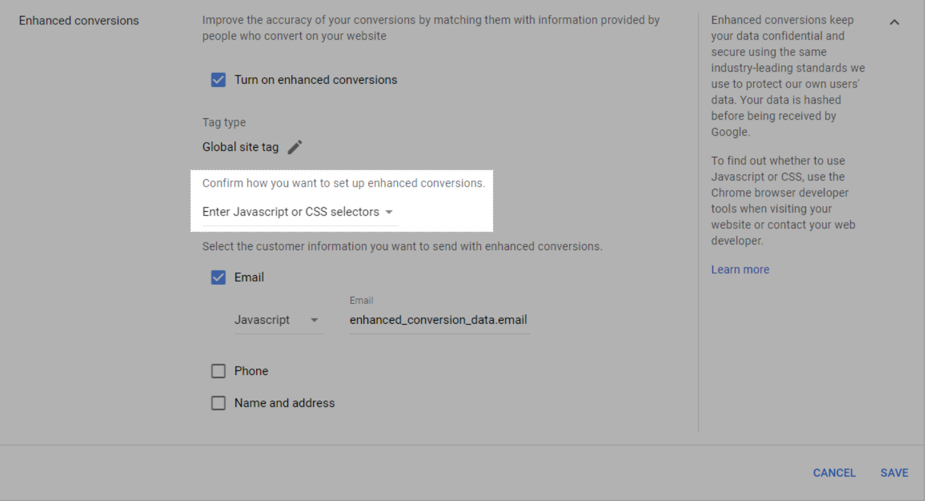Viewport: 925px width, 501px height.
Task: Edit the Global site tag pencil icon
Action: (294, 147)
